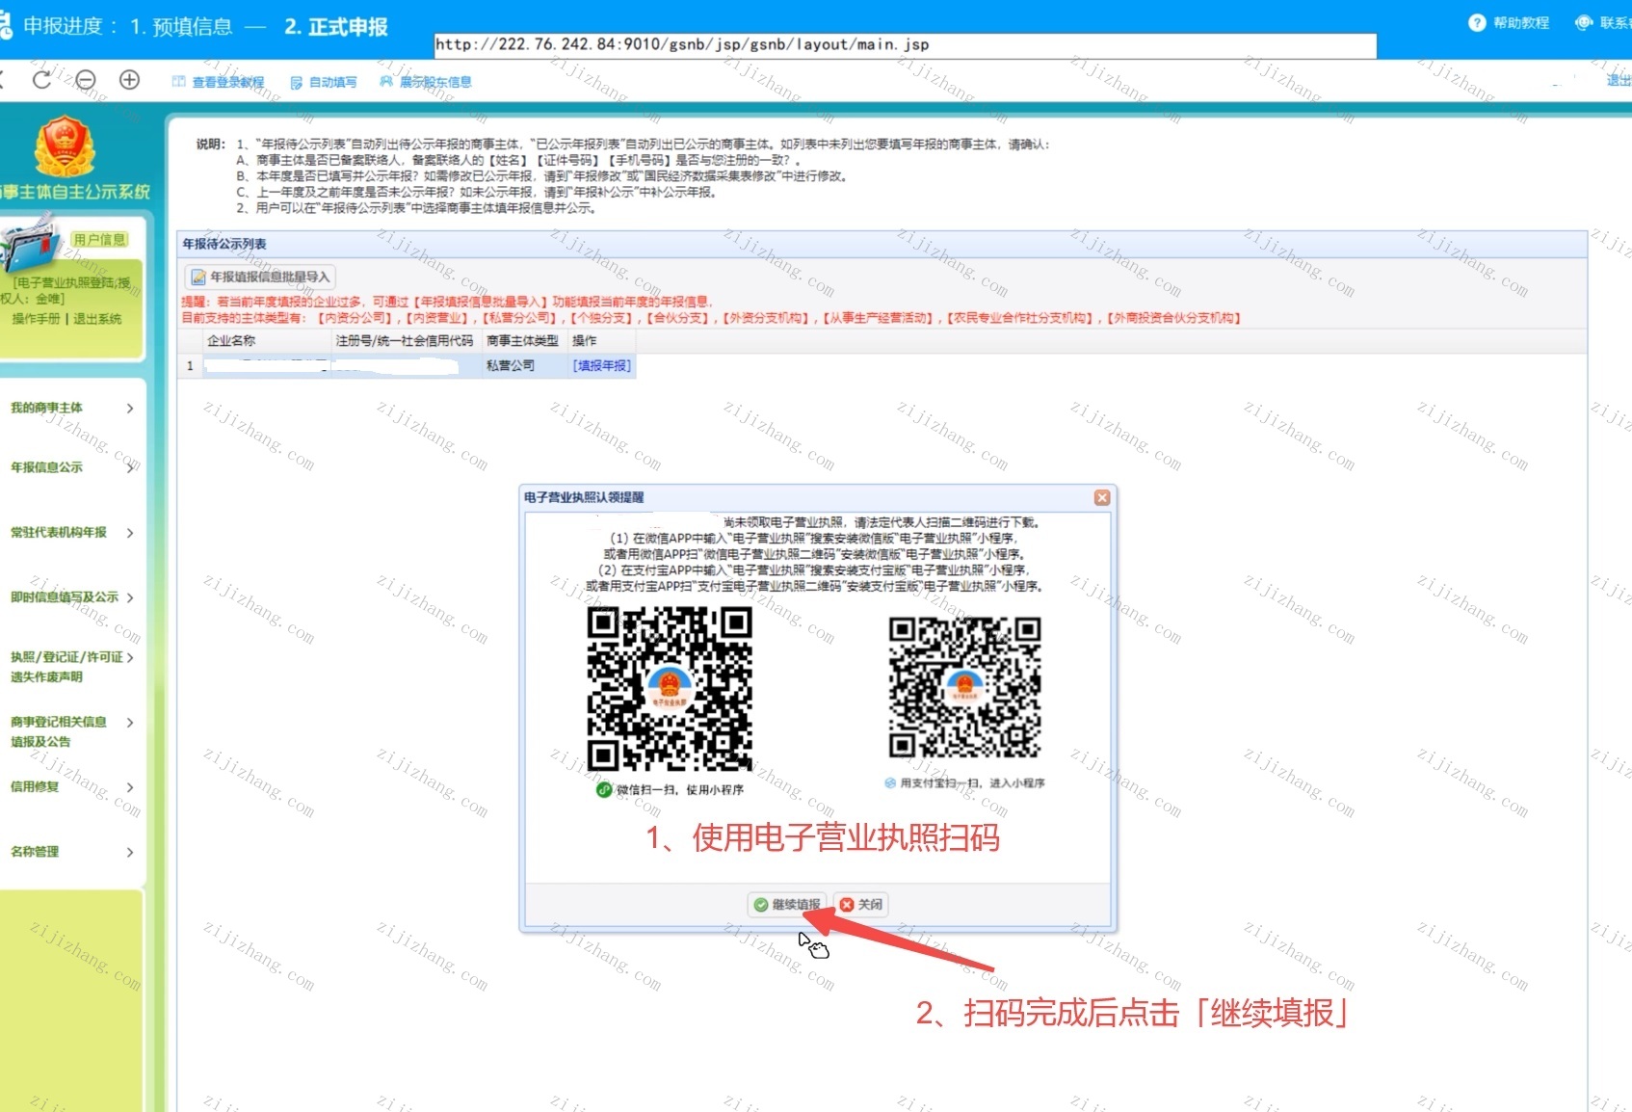Click 注册号/统一社会信用代码 column header
This screenshot has height=1112, width=1632.
point(405,340)
